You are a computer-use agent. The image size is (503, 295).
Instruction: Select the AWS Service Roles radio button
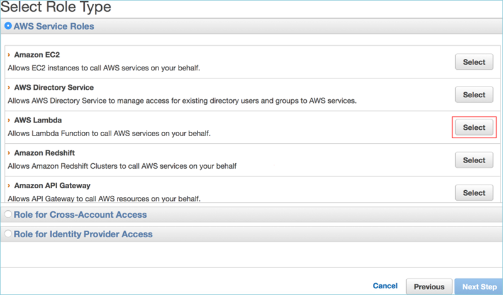pos(8,26)
